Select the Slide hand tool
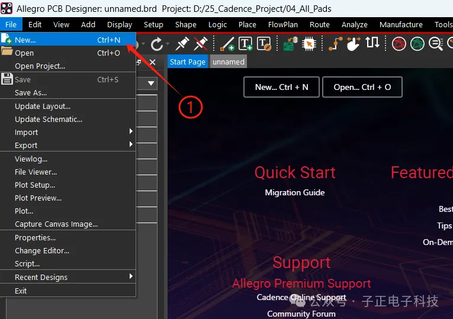453x319 pixels. click(354, 44)
